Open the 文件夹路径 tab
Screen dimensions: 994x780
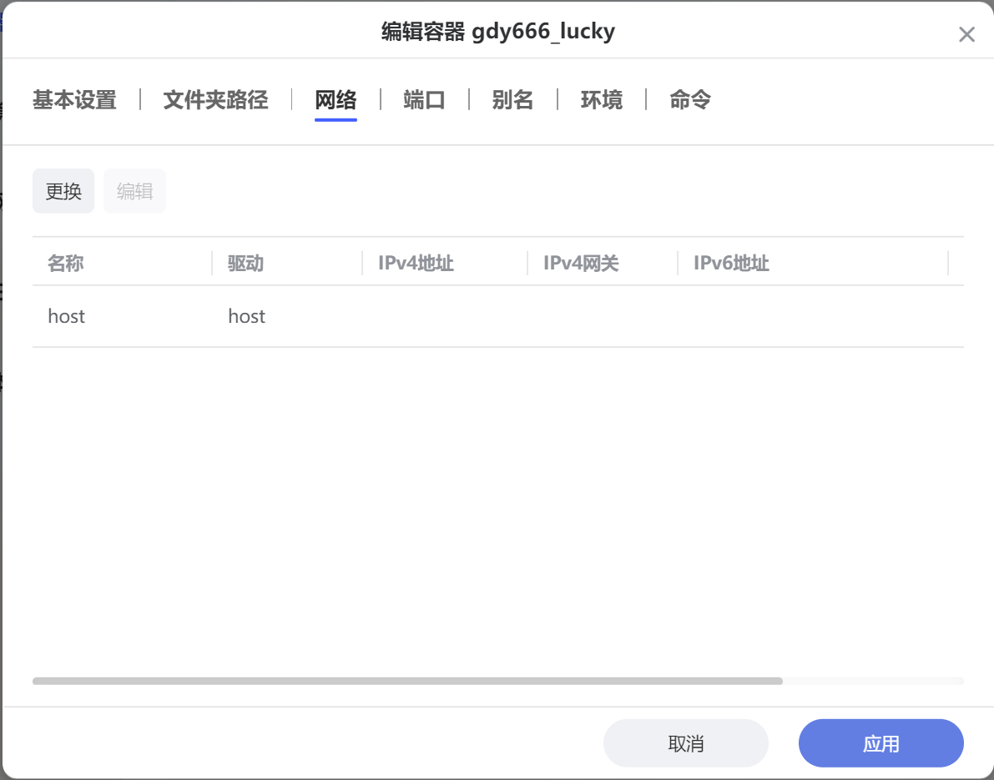(214, 99)
